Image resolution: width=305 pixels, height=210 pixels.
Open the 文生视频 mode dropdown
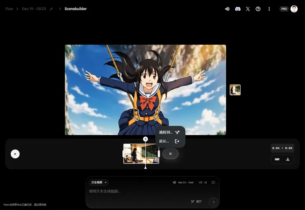[99, 182]
